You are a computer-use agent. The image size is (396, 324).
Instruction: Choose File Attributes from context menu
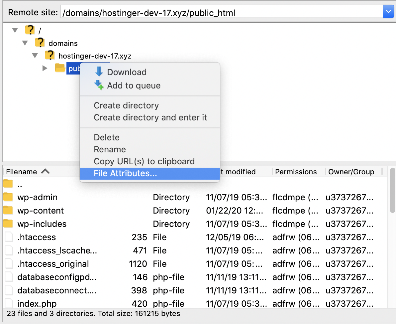click(x=125, y=173)
